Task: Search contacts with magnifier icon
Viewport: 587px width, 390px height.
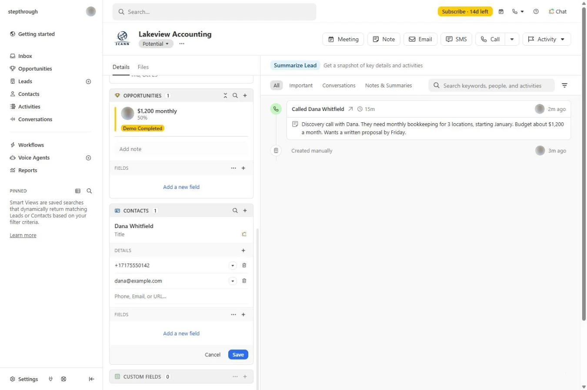Action: click(x=235, y=210)
